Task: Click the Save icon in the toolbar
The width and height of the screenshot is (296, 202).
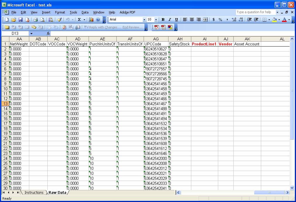Action: click(20, 20)
